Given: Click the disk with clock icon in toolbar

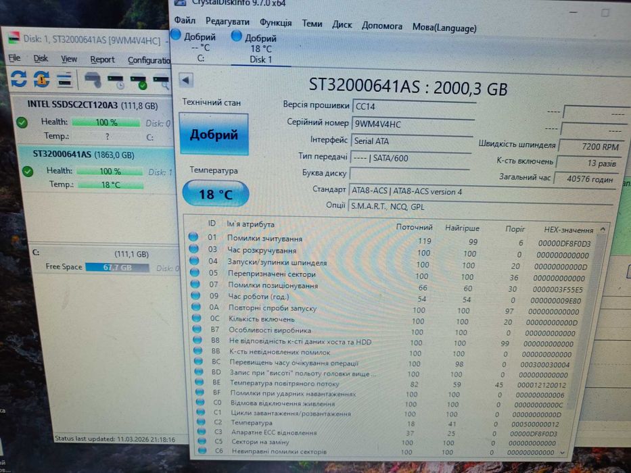Looking at the screenshot, I should [116, 82].
